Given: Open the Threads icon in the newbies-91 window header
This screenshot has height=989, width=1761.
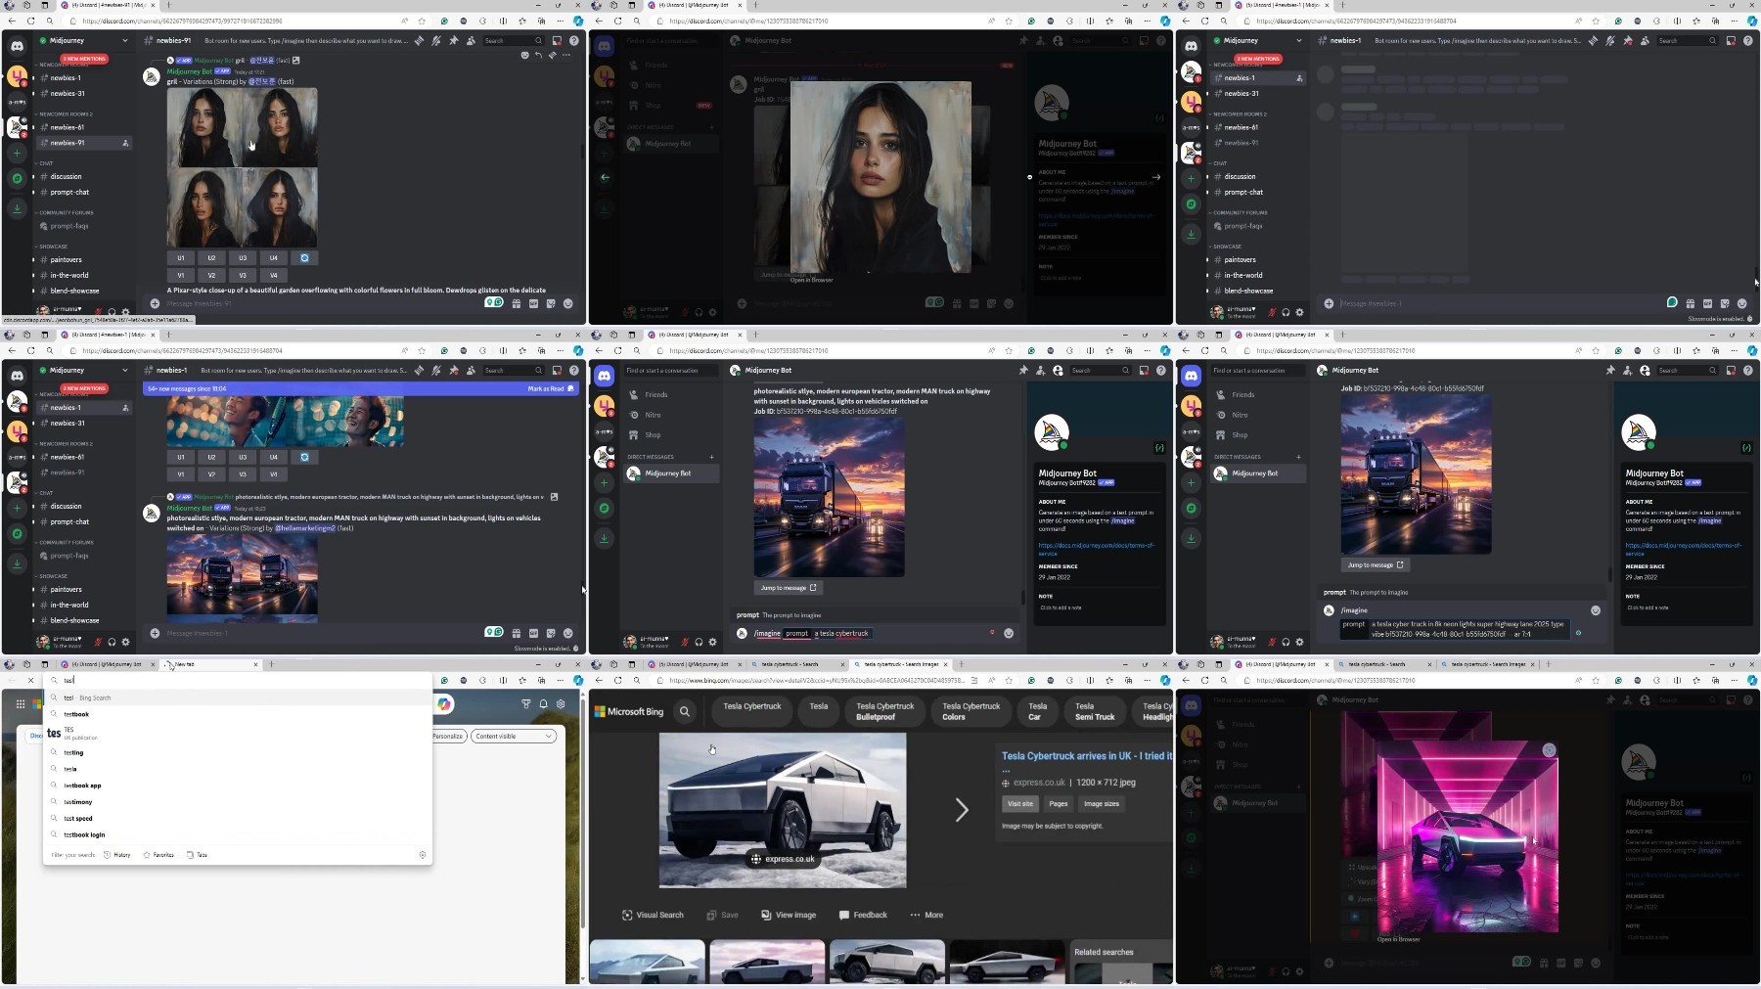Looking at the screenshot, I should click(419, 40).
